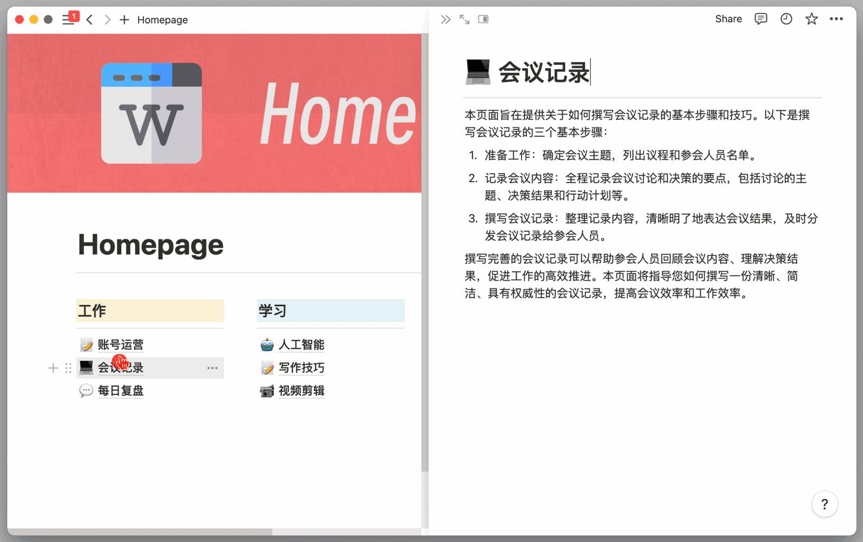863x542 pixels.
Task: Click the drag handle beside 会议记录 row
Action: 68,368
